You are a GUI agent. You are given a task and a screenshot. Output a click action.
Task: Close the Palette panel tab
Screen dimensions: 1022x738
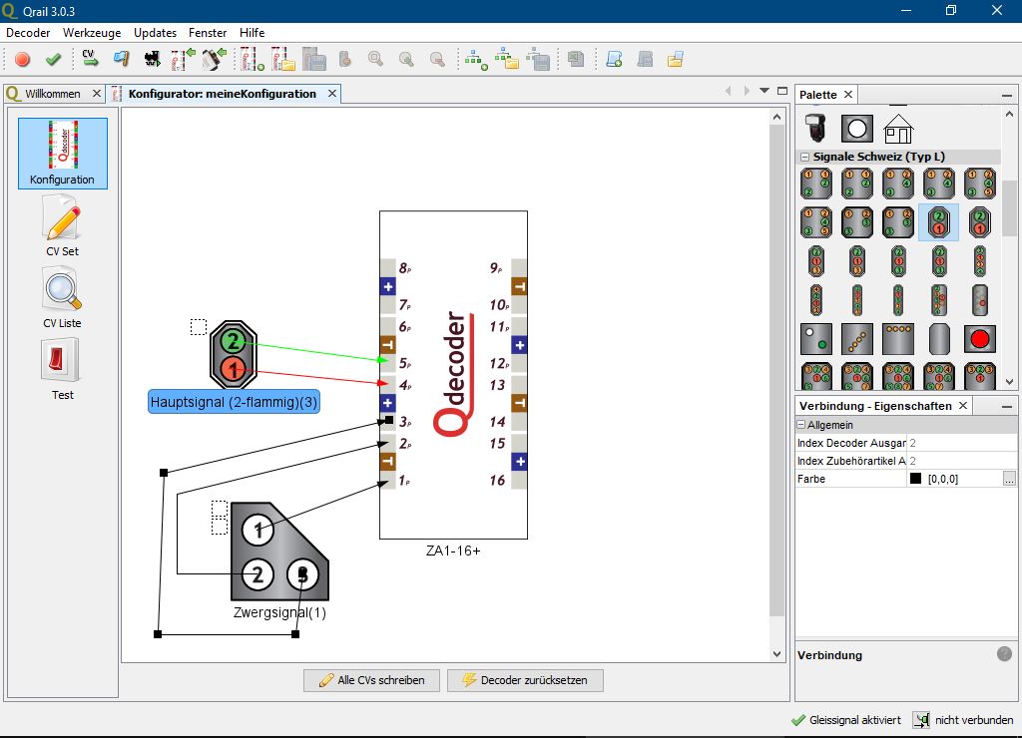click(848, 95)
